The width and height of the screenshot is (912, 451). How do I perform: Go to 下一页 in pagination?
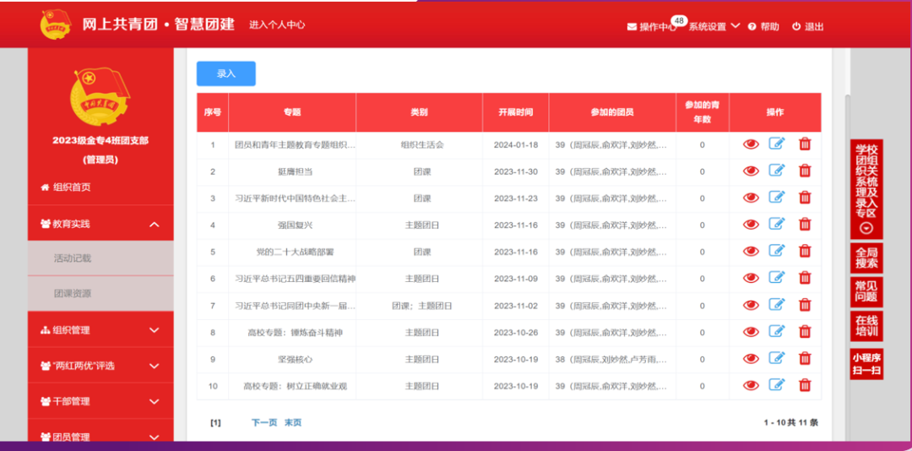point(263,422)
